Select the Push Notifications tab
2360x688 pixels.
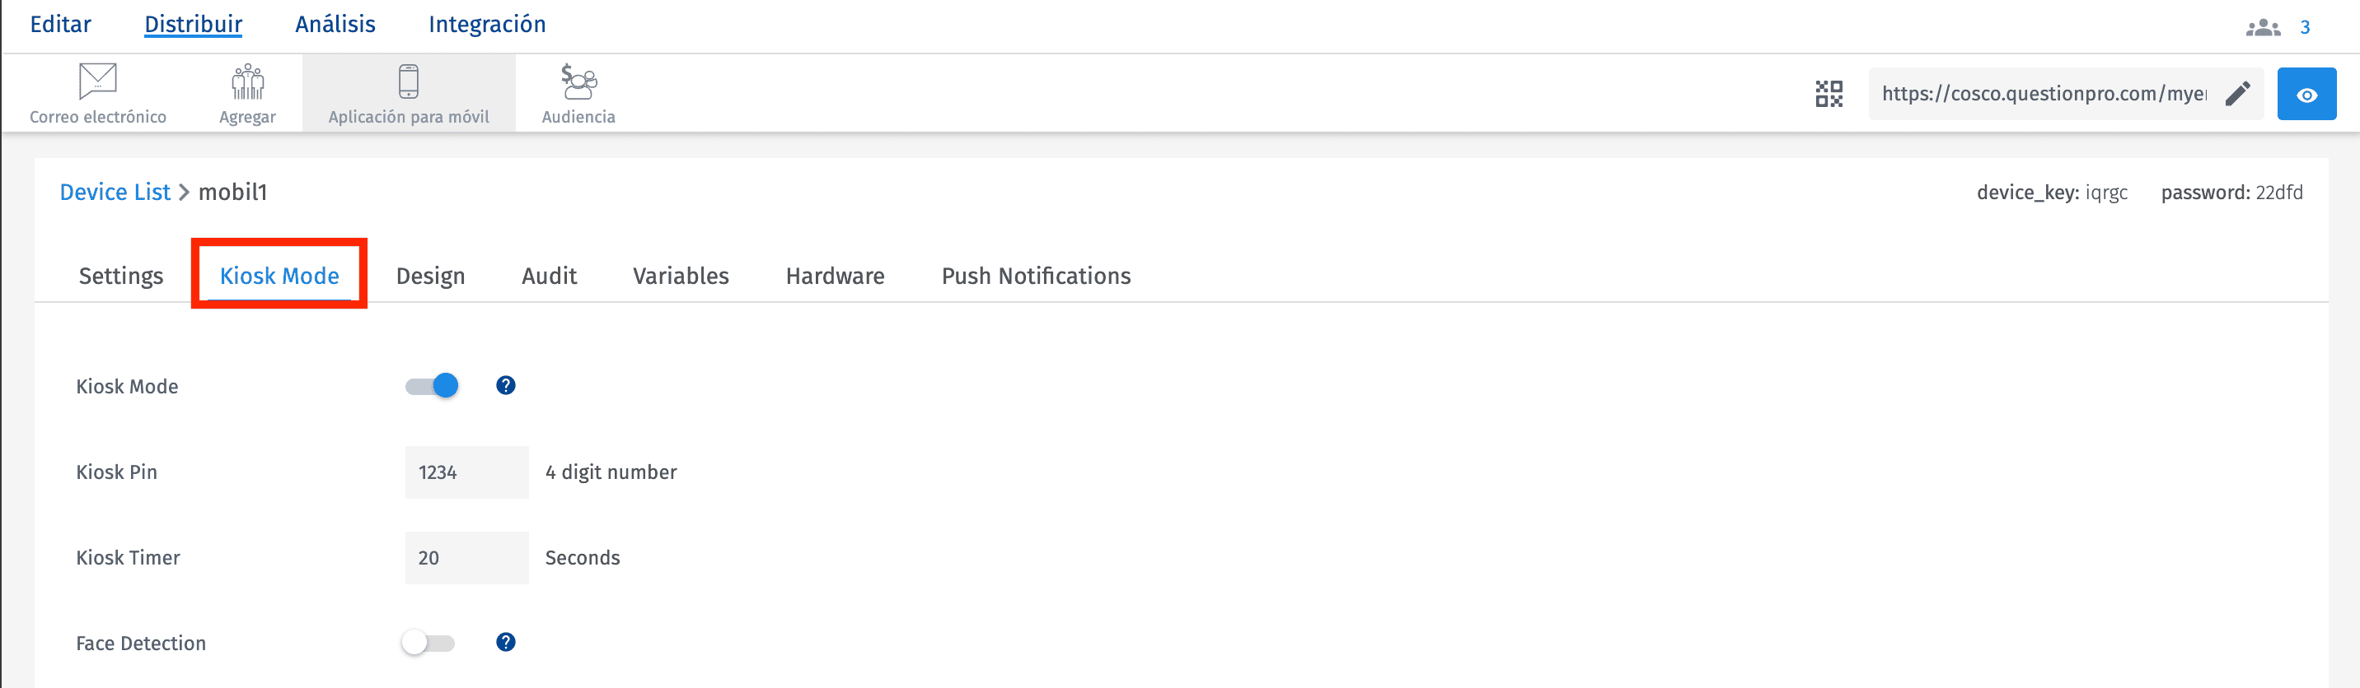coord(1035,277)
